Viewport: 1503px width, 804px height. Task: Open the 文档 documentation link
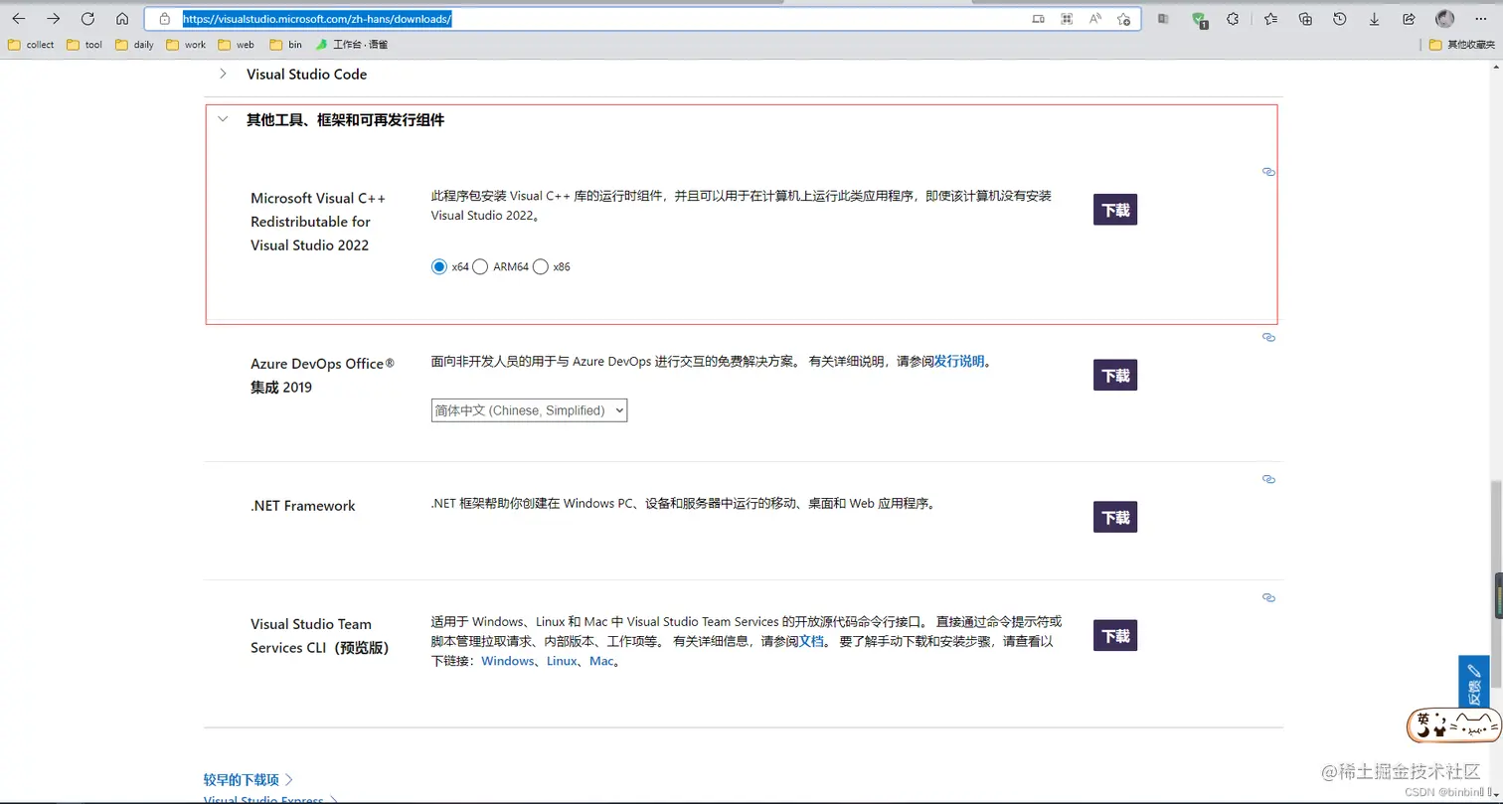click(811, 642)
